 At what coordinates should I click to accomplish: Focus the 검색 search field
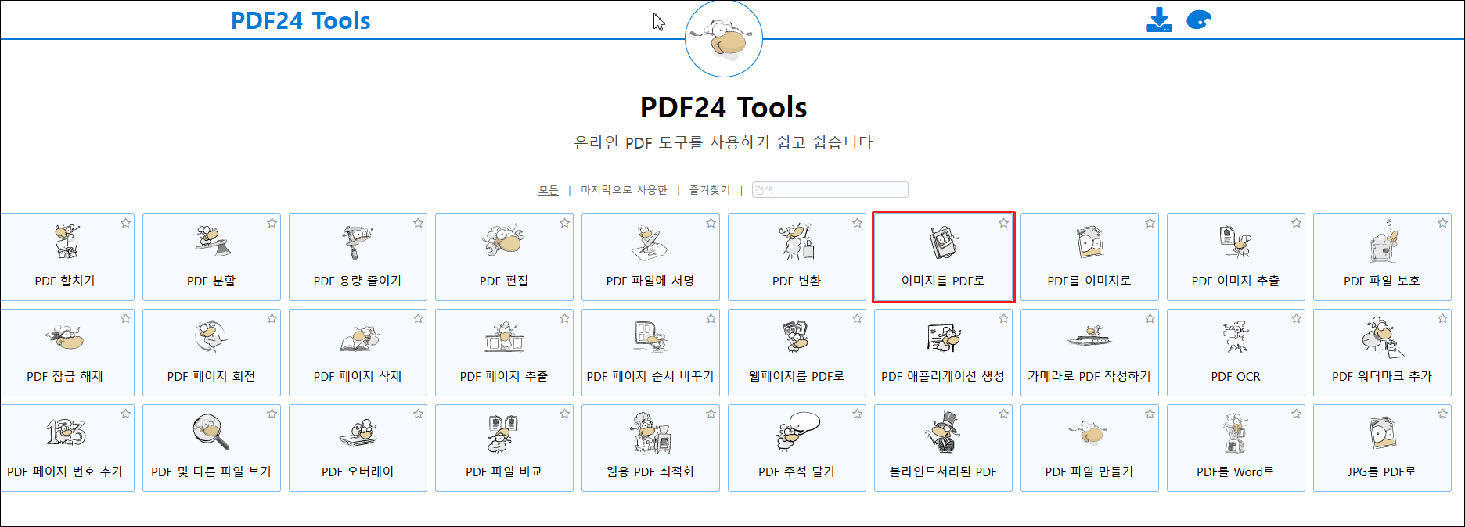(830, 190)
